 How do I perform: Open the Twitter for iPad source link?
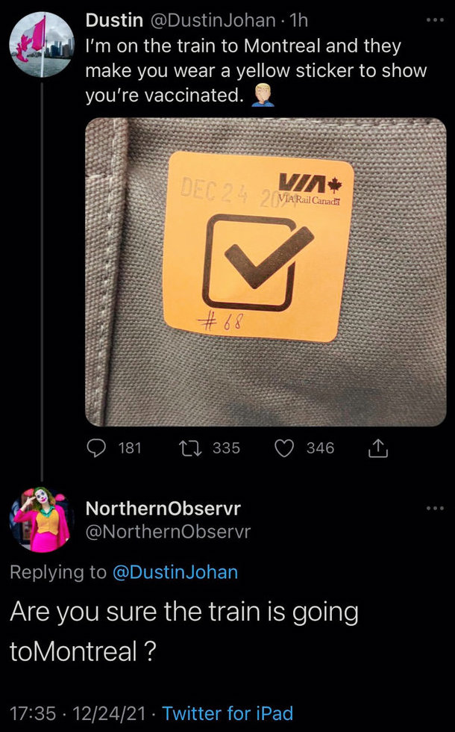coord(228,713)
